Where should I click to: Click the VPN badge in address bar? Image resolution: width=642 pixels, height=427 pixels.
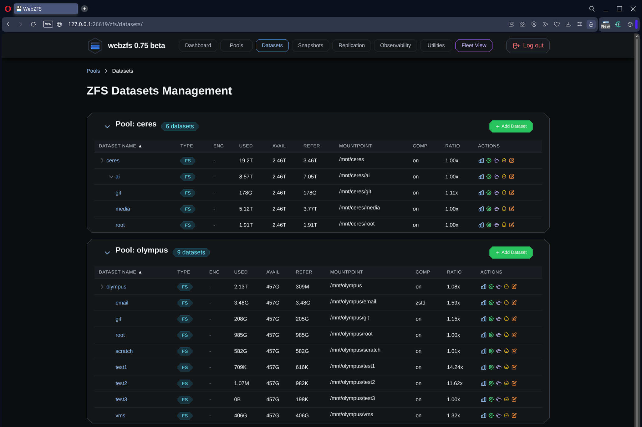(x=48, y=24)
